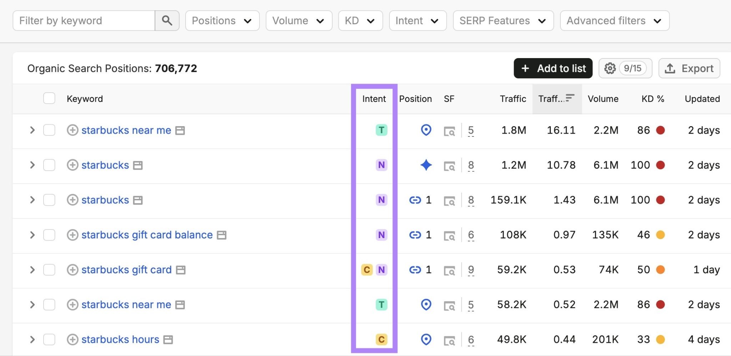Open the Positions filter dropdown

point(222,21)
